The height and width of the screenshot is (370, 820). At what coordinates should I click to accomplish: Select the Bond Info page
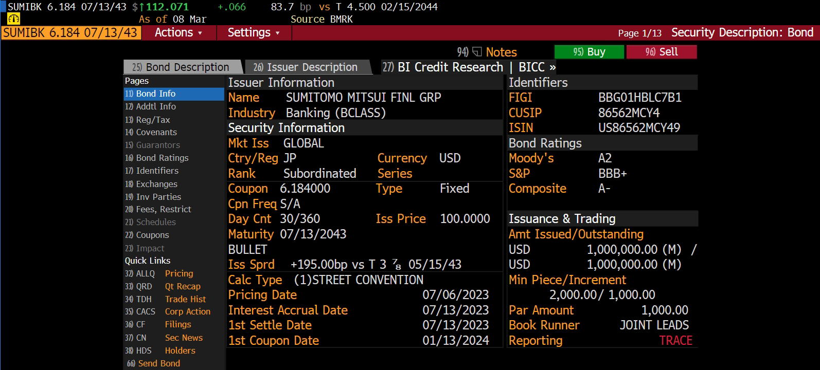coord(174,94)
